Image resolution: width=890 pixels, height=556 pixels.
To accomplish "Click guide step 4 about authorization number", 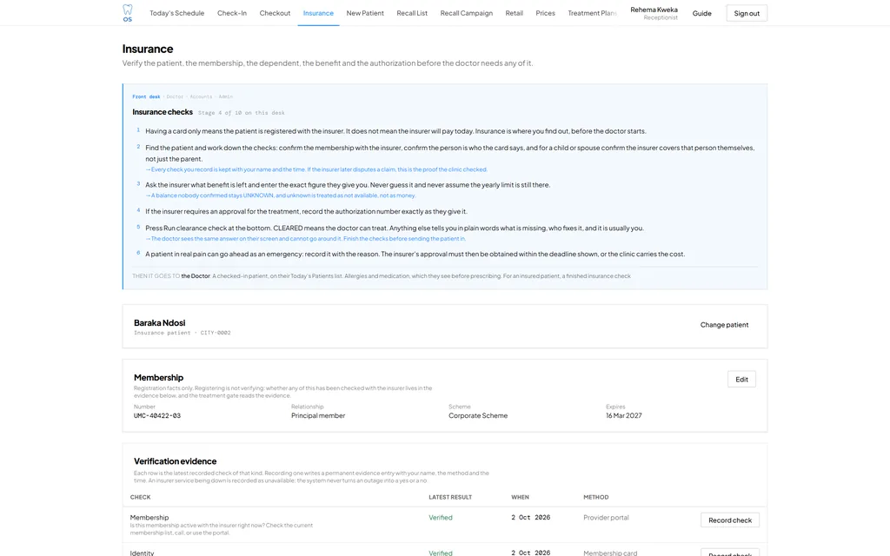I will click(x=307, y=211).
